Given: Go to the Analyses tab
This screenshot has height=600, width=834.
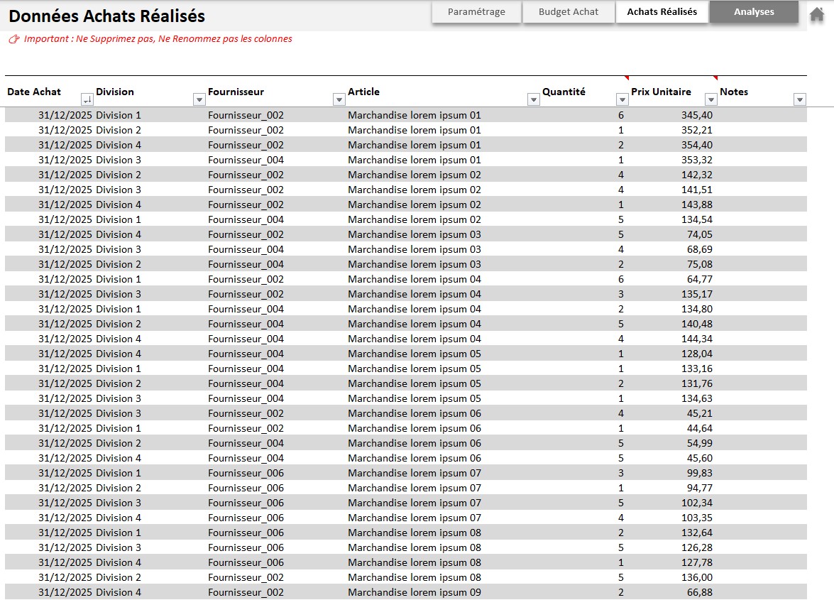Looking at the screenshot, I should (x=754, y=12).
